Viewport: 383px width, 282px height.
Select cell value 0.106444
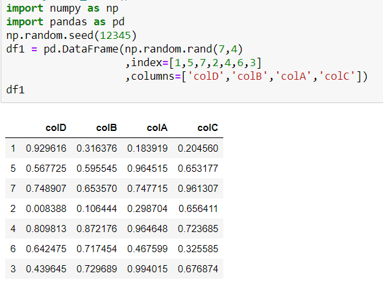click(x=97, y=209)
